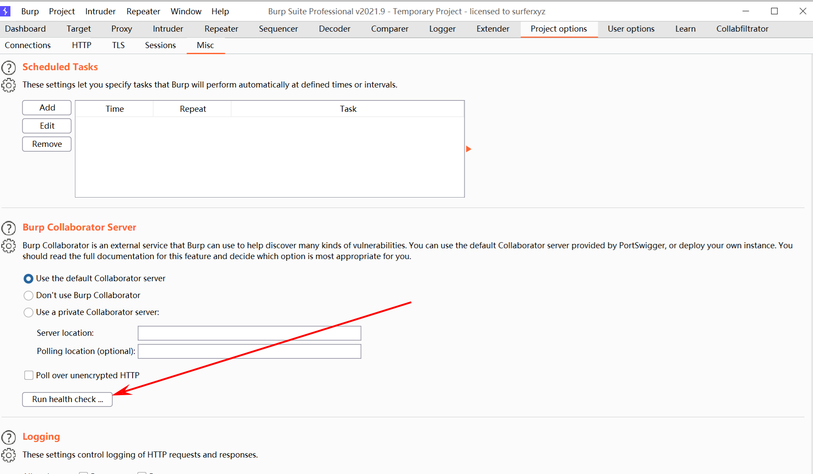Screen dimensions: 813x474
Task: Switch to the Proxy tab
Action: 121,29
